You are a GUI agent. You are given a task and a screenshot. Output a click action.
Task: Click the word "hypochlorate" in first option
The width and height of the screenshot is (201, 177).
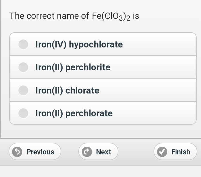96,44
